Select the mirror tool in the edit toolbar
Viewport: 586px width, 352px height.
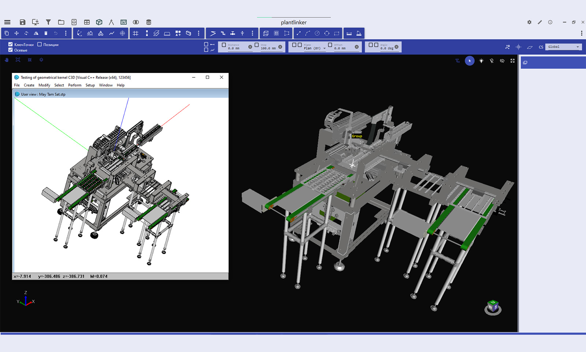[x=36, y=33]
